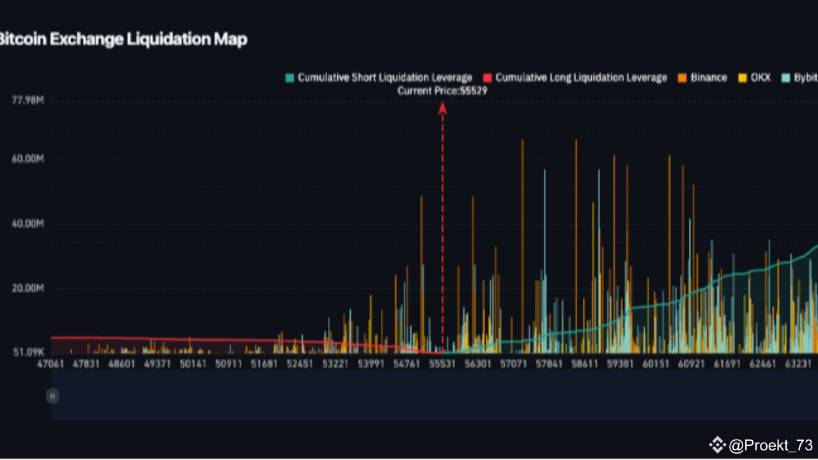
Task: Click the red dashed current price arrow
Action: [x=443, y=192]
